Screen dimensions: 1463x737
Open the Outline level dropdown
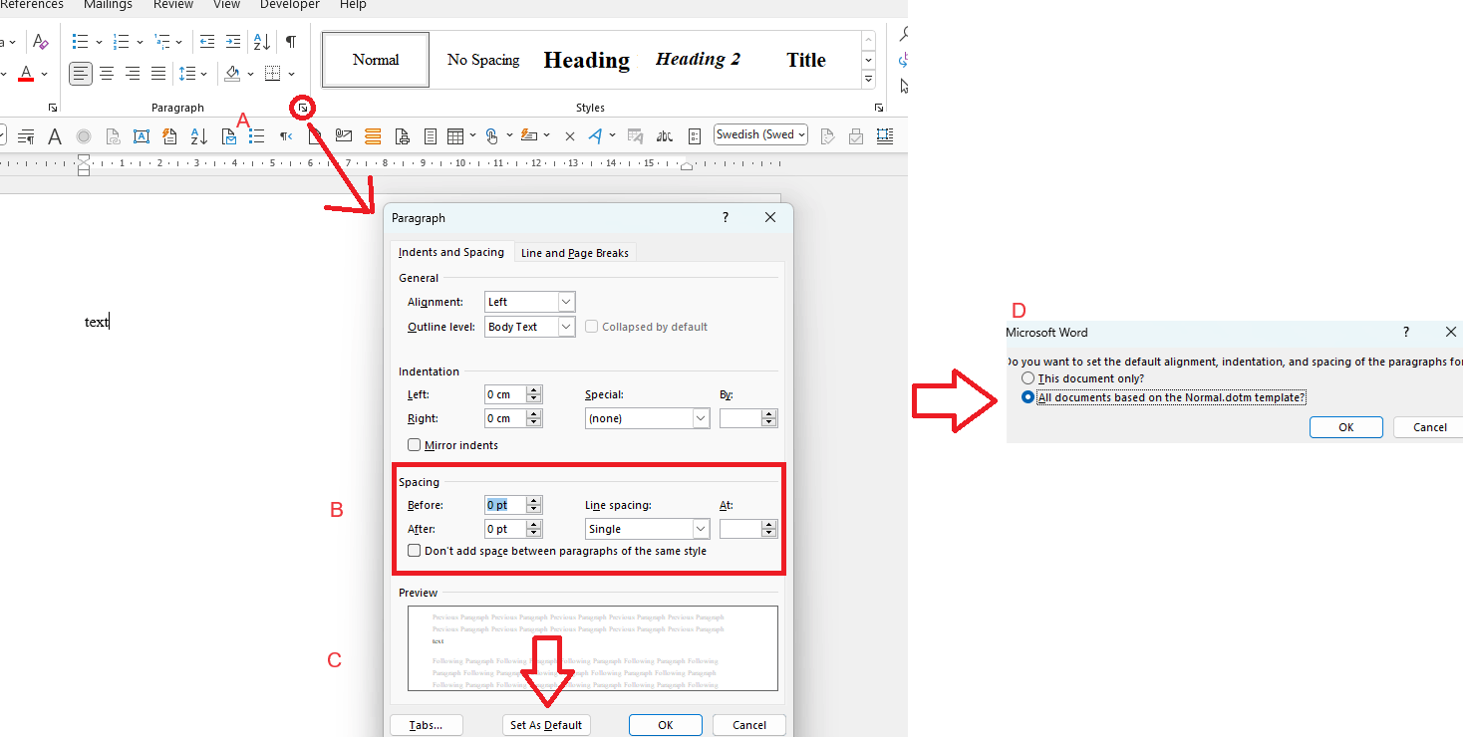[566, 327]
